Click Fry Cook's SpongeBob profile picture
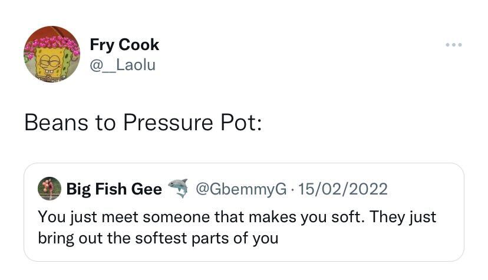 (52, 54)
